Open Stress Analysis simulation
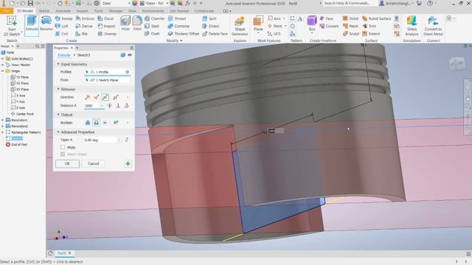The height and width of the screenshot is (265, 472). click(412, 26)
